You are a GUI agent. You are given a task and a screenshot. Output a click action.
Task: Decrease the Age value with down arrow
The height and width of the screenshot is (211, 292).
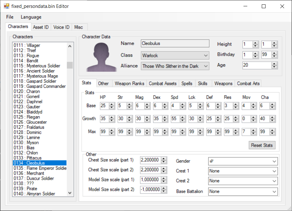click(x=274, y=67)
